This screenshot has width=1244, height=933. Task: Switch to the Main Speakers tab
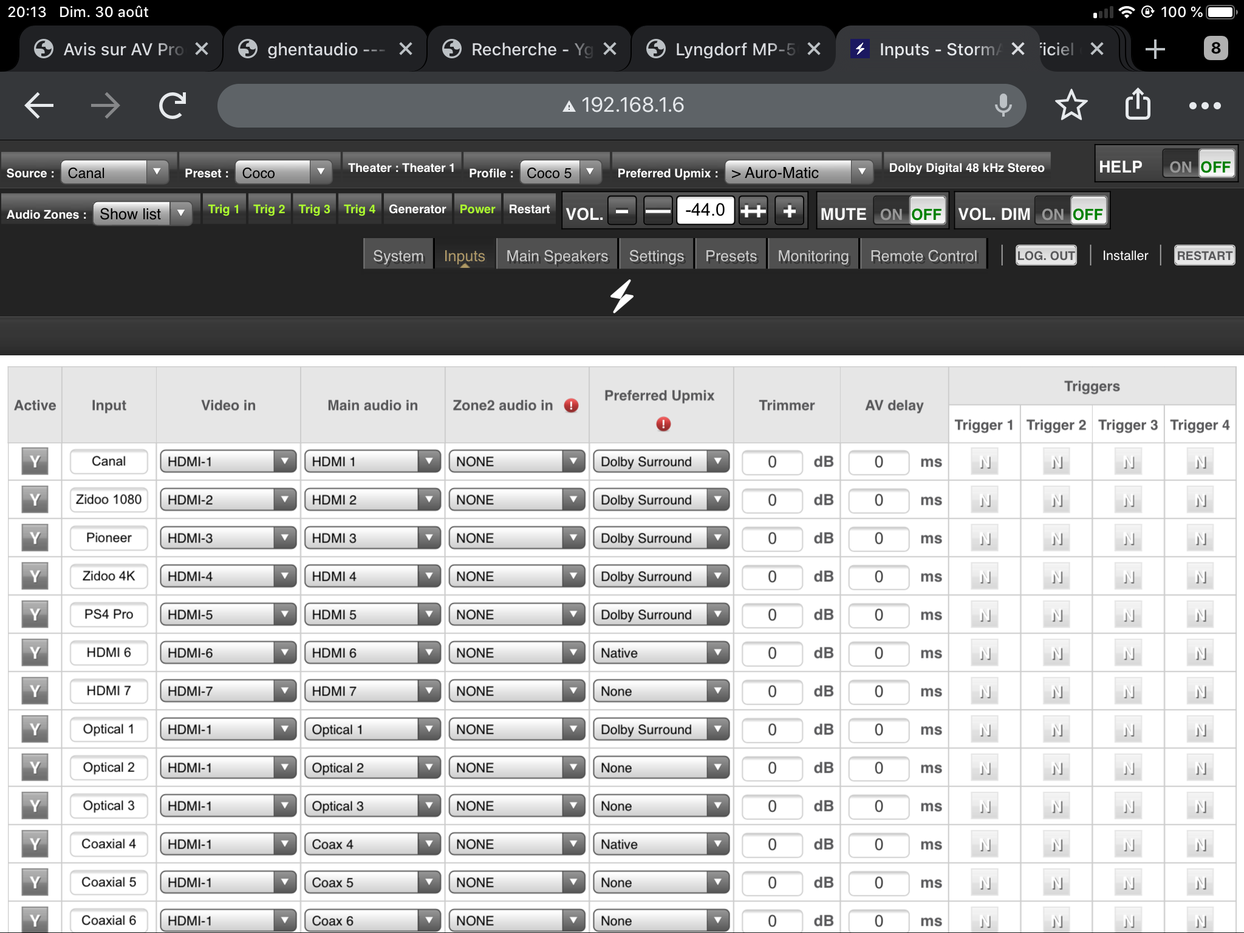point(557,255)
